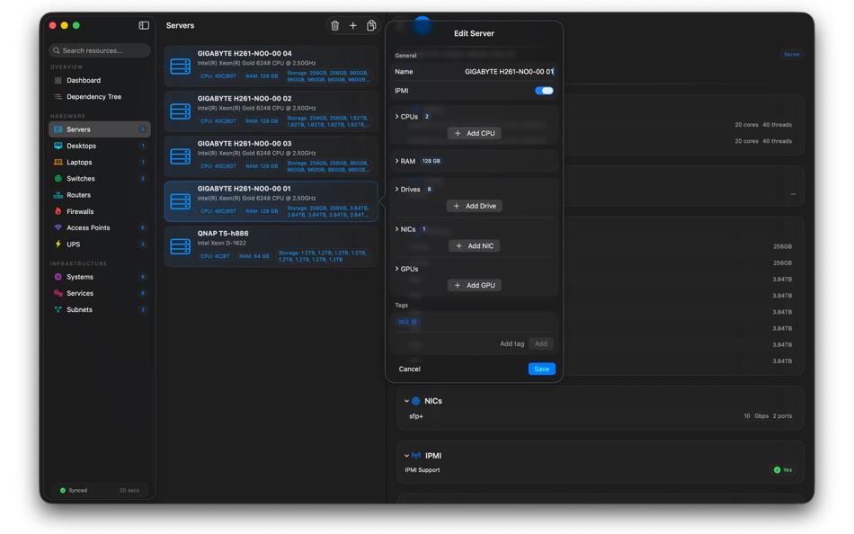This screenshot has width=854, height=534.
Task: Remove the lb2 tag
Action: pyautogui.click(x=413, y=321)
